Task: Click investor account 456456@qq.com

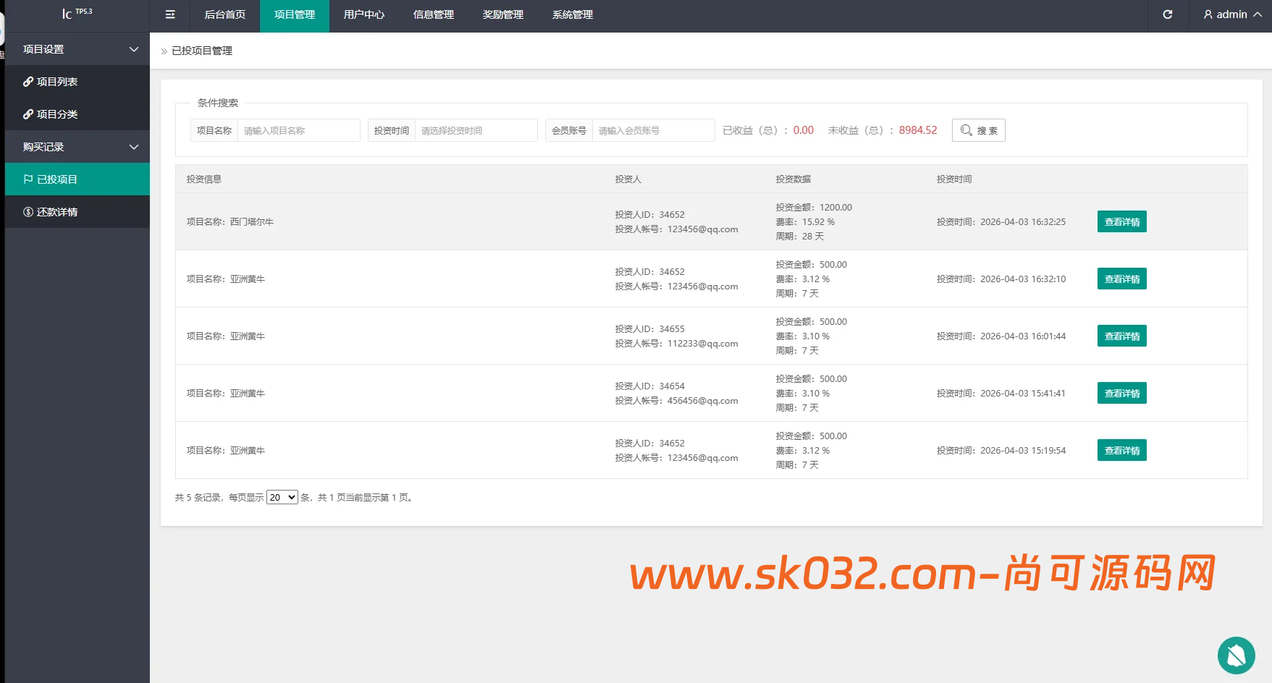Action: (x=703, y=401)
